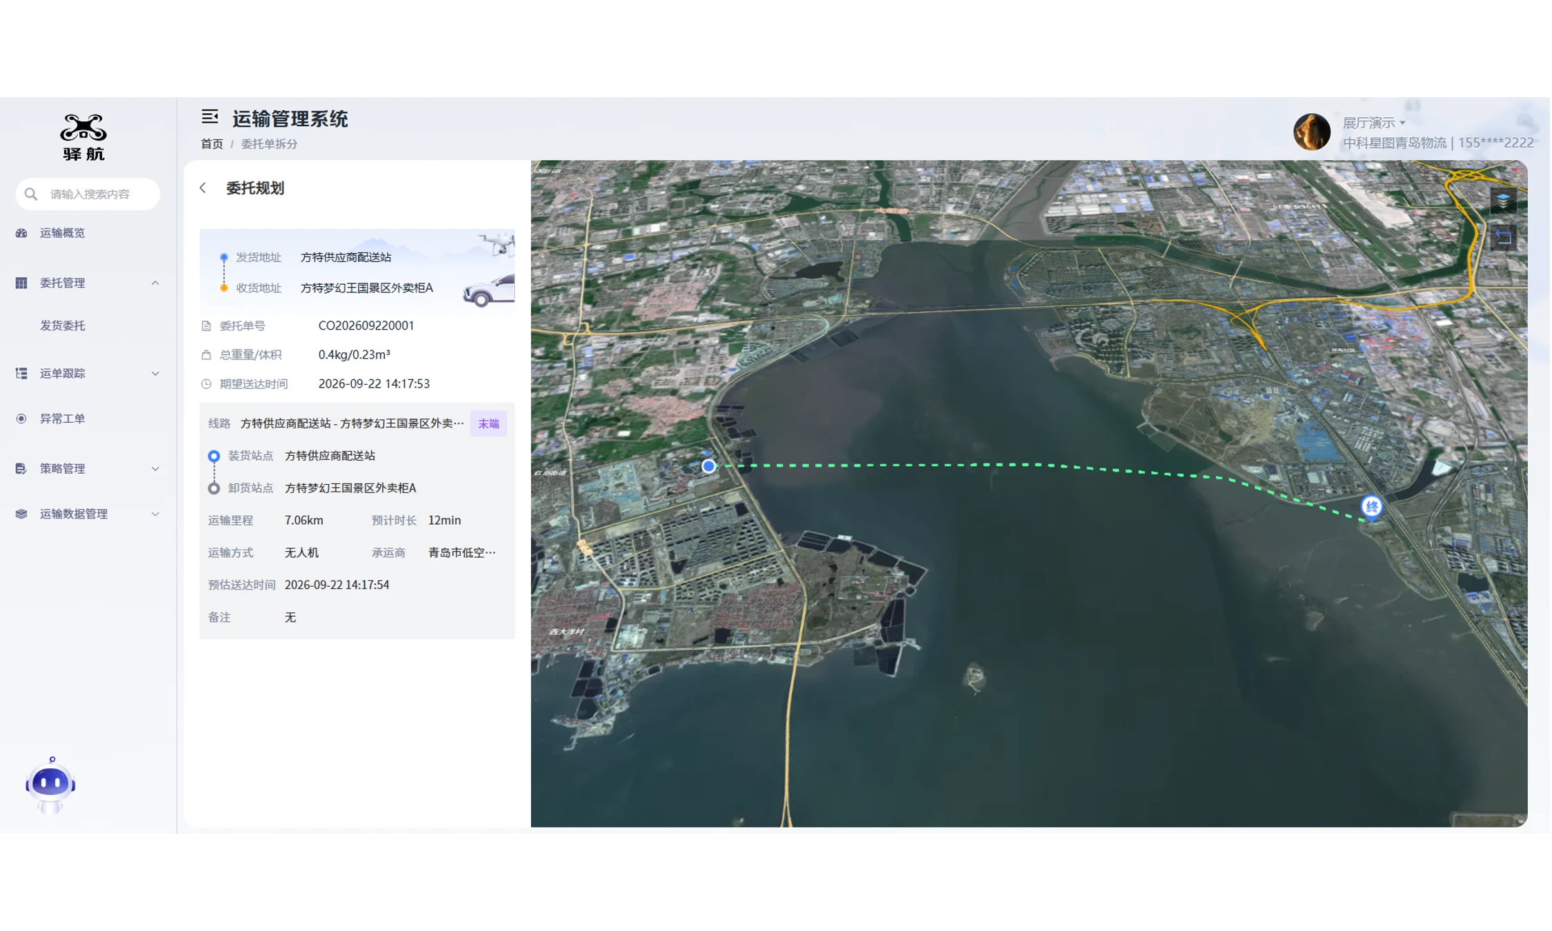Click the 首页 breadcrumb link

pos(212,143)
